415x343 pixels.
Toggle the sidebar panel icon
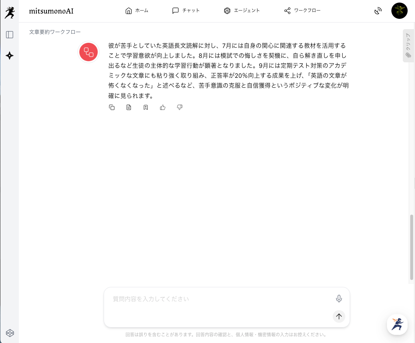click(10, 35)
